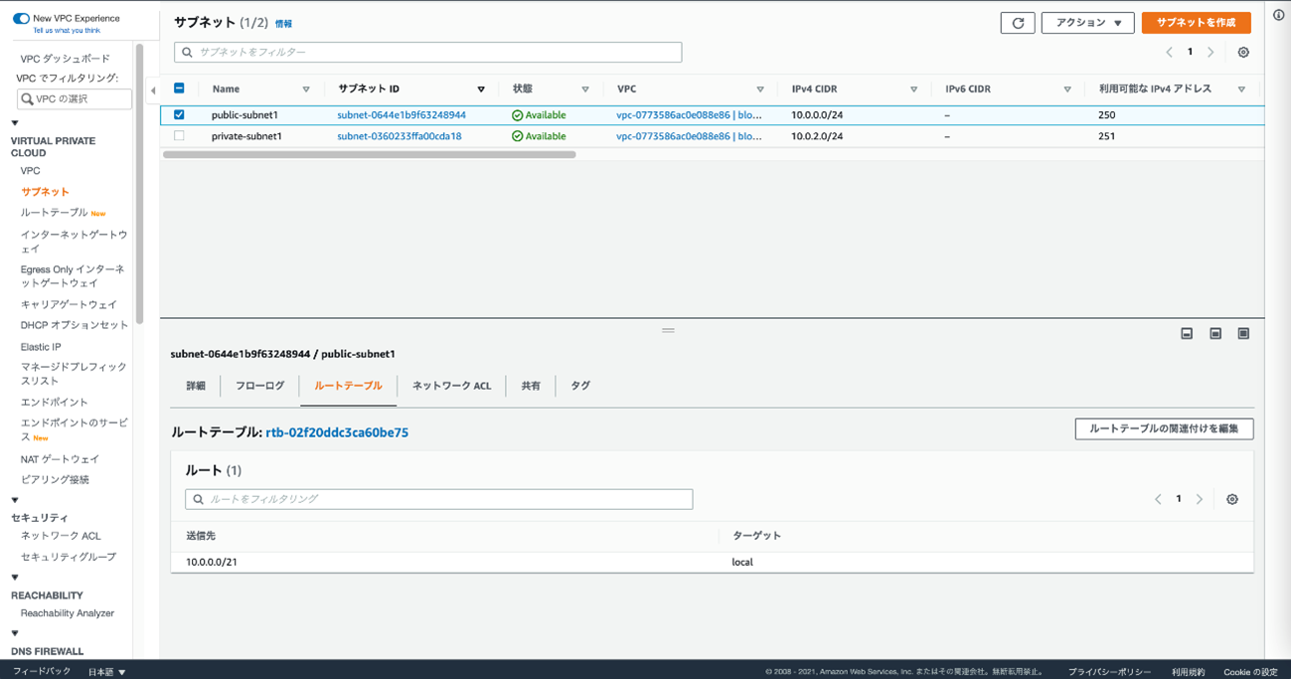Image resolution: width=1291 pixels, height=679 pixels.
Task: Open the アクション dropdown menu
Action: [1087, 23]
